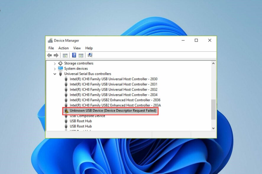262x174 pixels.
Task: Open the File menu
Action: [x=51, y=48]
